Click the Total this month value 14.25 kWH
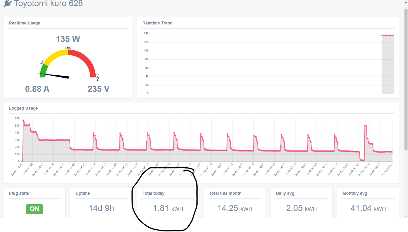 (x=235, y=208)
